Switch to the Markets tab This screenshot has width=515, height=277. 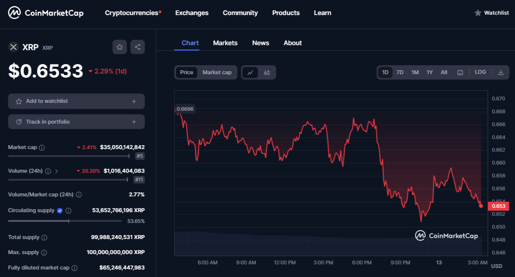(x=225, y=43)
